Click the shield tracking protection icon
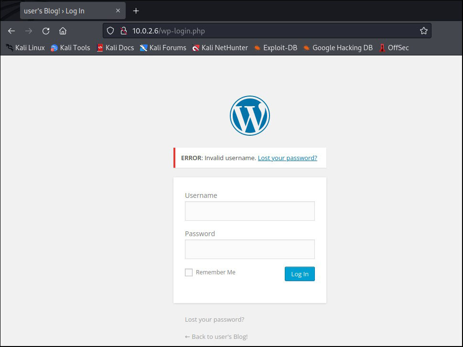463x347 pixels. (x=110, y=31)
